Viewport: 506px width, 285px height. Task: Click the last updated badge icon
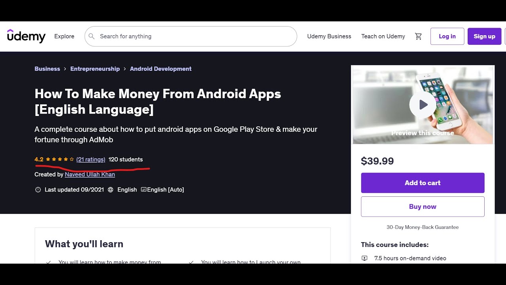point(38,190)
